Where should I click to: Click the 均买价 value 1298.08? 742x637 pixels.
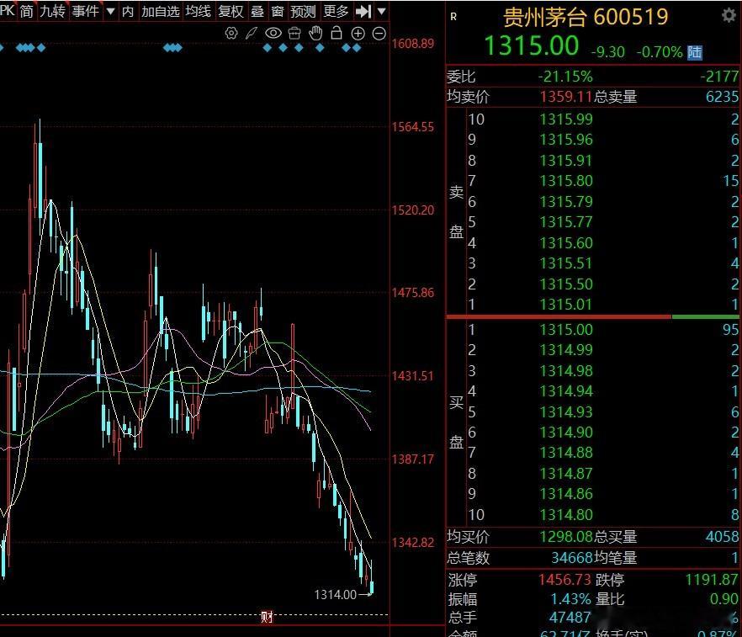click(x=566, y=537)
